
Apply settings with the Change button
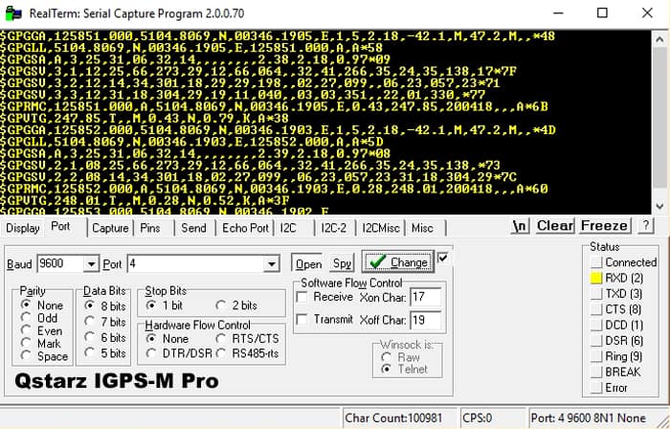tap(398, 262)
